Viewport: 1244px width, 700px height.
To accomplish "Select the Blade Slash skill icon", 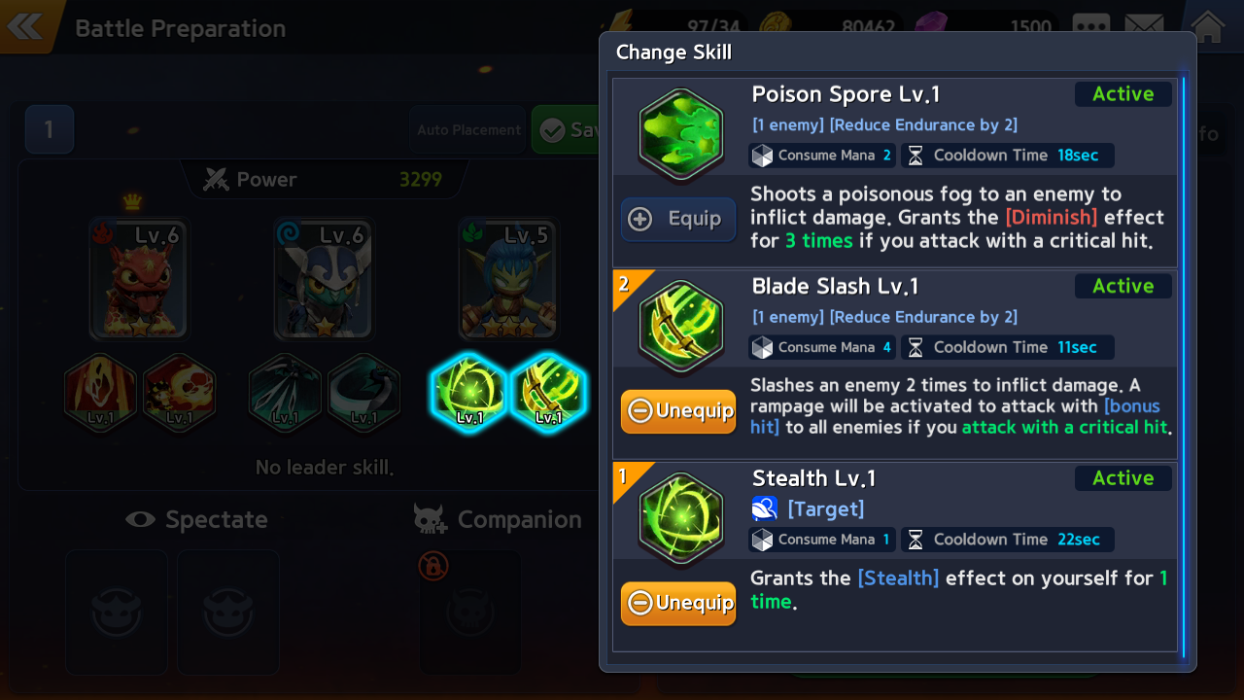I will [681, 327].
